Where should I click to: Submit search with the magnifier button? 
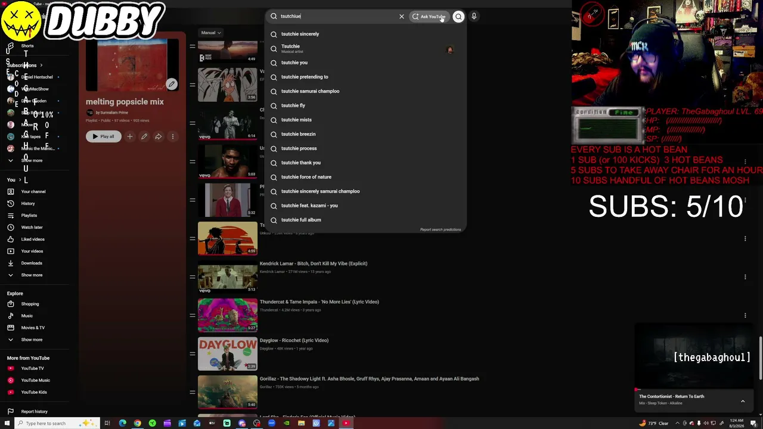458,17
